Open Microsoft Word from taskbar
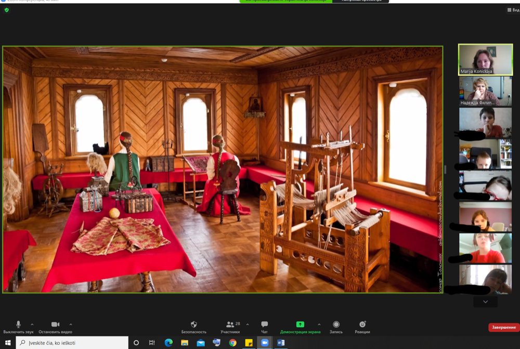Image resolution: width=520 pixels, height=349 pixels. [281, 343]
